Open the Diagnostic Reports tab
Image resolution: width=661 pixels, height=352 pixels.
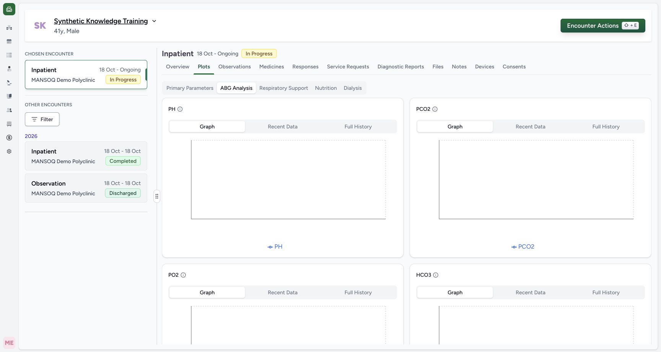[x=401, y=67]
